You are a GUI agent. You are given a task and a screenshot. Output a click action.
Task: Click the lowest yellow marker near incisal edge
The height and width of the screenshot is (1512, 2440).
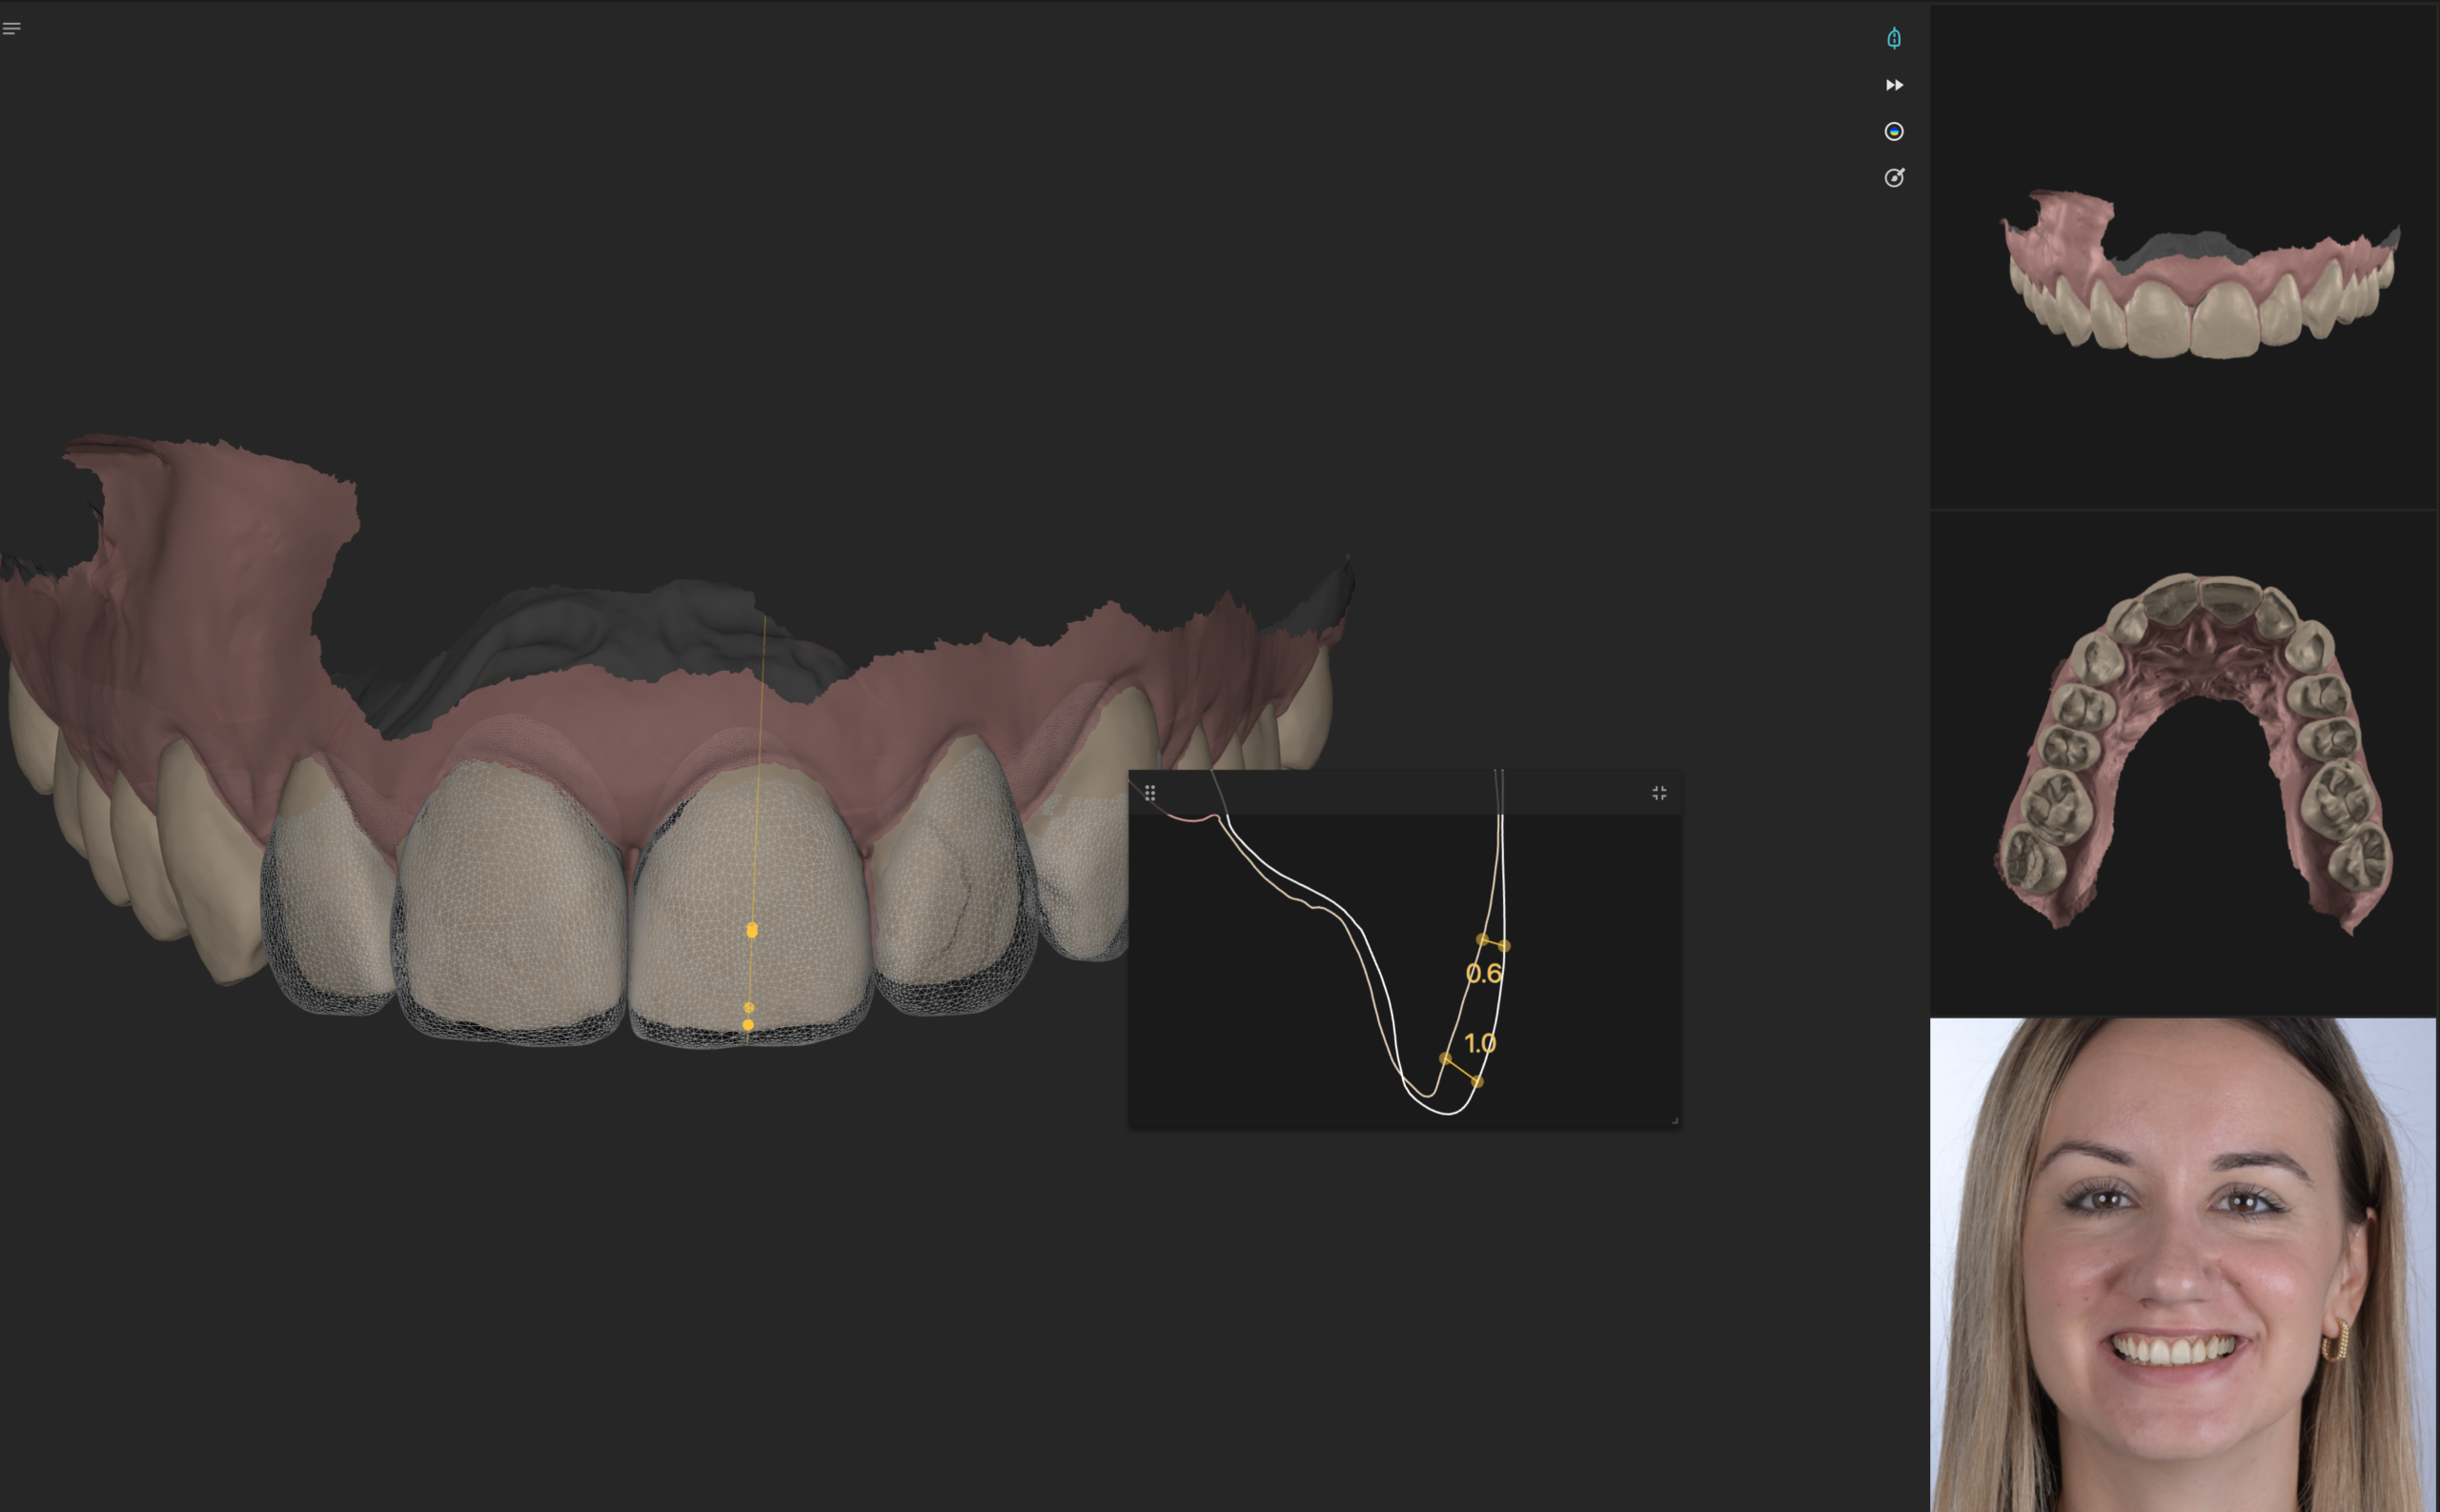pos(748,1025)
